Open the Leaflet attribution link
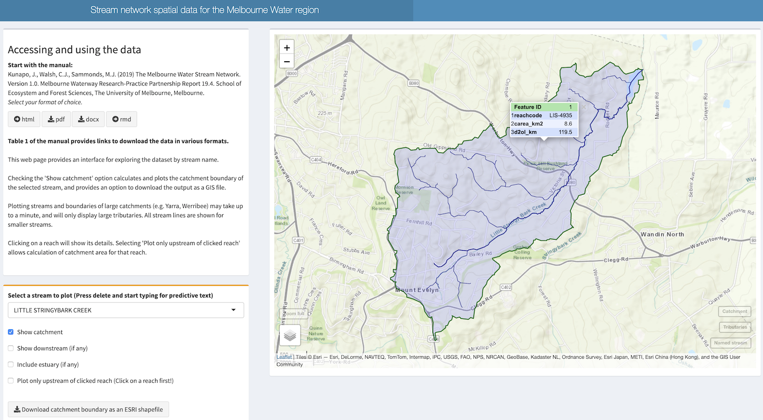This screenshot has width=763, height=420. click(284, 357)
